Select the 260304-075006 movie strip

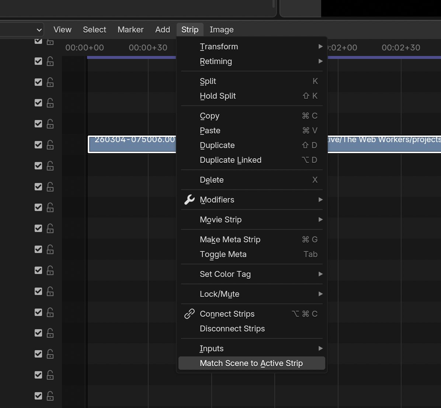pyautogui.click(x=132, y=144)
